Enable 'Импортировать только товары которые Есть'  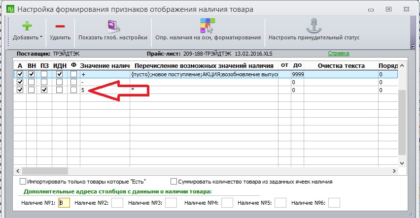pos(23,182)
